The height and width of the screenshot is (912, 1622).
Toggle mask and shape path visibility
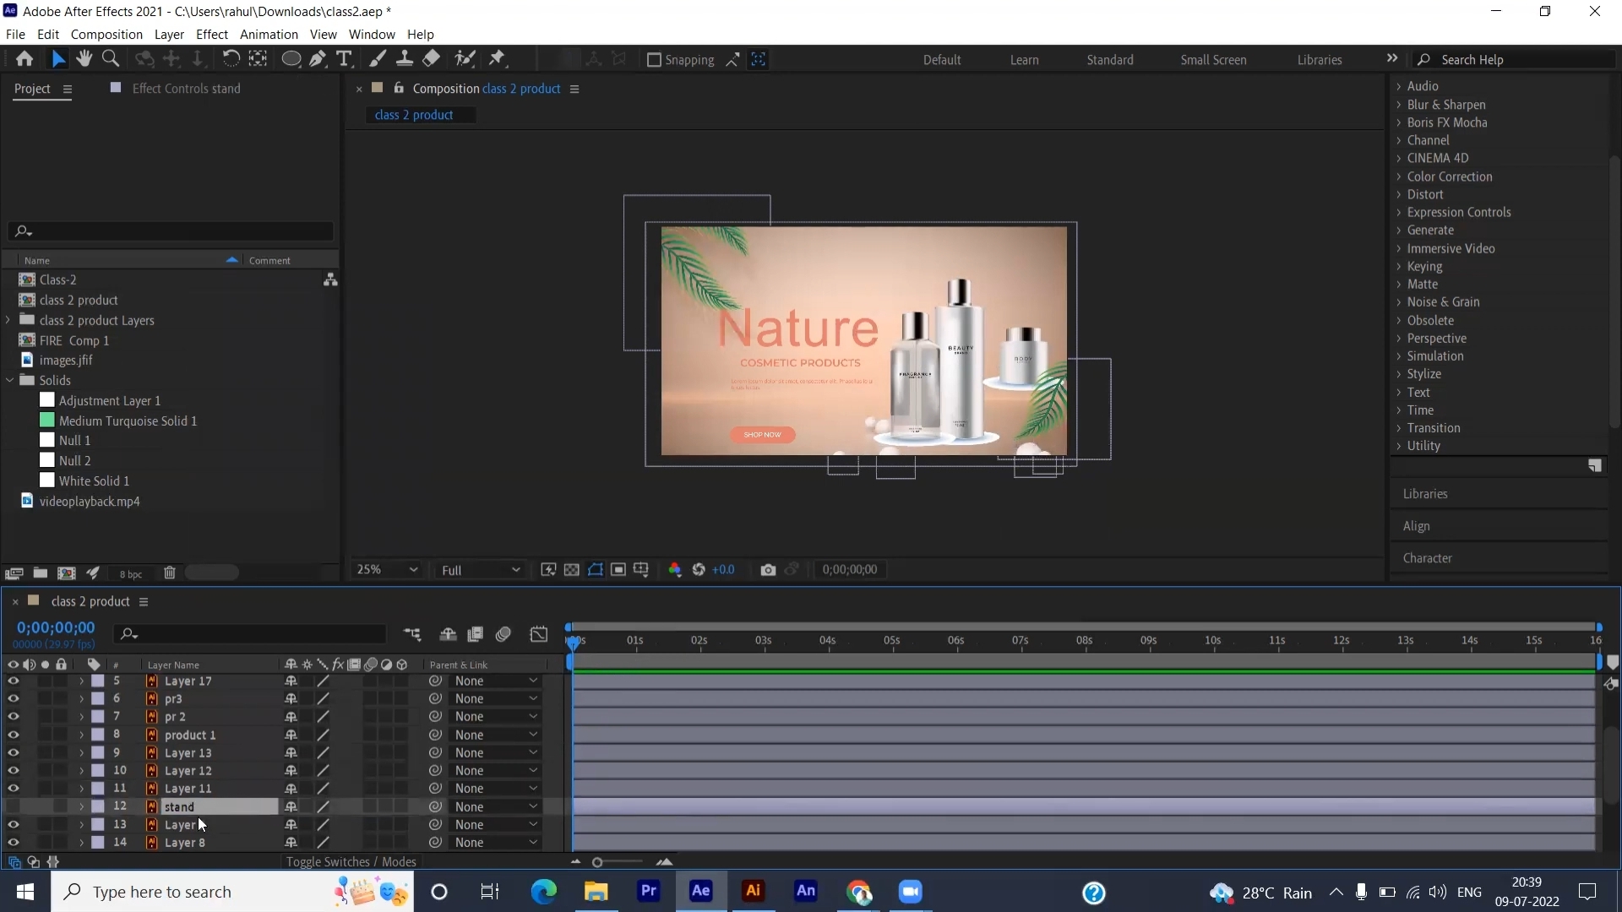click(596, 570)
